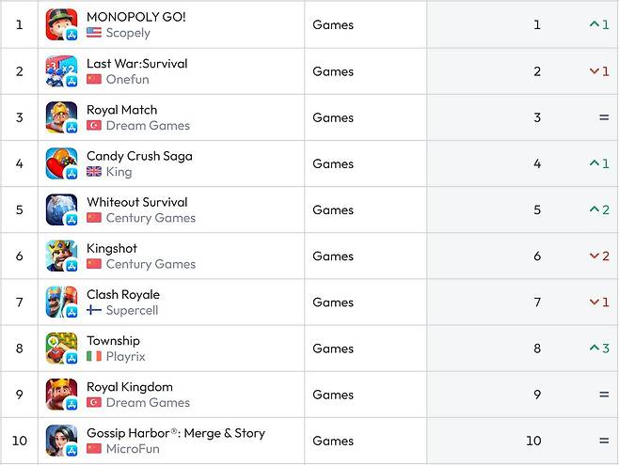
Task: Click Supercell publisher name
Action: 132,311
